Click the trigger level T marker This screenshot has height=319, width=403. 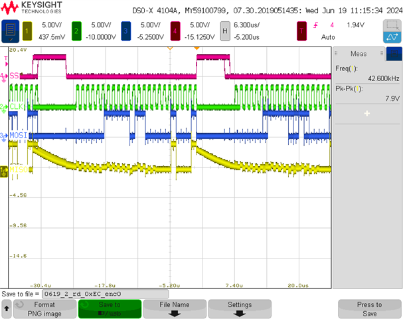tap(6, 61)
